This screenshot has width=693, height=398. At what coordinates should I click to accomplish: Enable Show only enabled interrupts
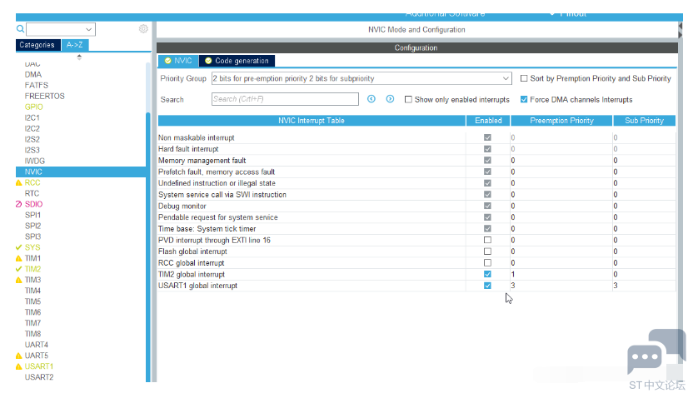(x=408, y=100)
